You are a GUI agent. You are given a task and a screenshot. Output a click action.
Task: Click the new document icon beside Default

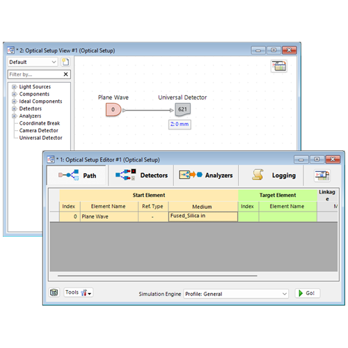coord(65,62)
